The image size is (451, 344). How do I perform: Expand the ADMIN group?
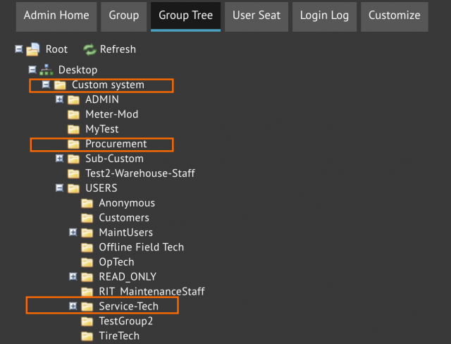click(59, 99)
